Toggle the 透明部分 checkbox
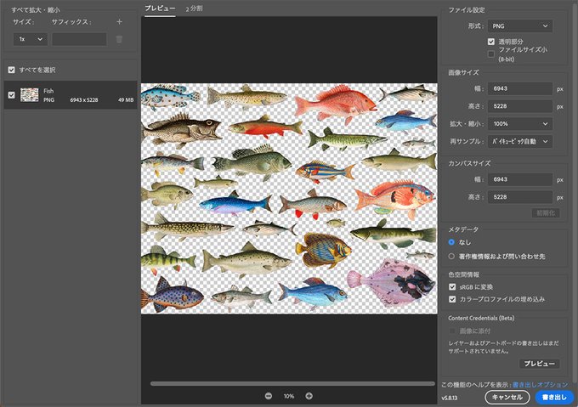This screenshot has height=407, width=578. tap(491, 42)
